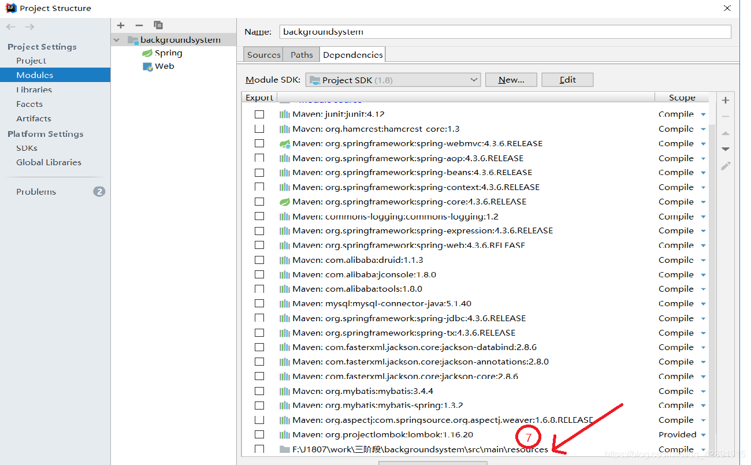The width and height of the screenshot is (751, 465).
Task: Check Export for spring-beans:4.3.6.RELEASE
Action: click(x=259, y=173)
